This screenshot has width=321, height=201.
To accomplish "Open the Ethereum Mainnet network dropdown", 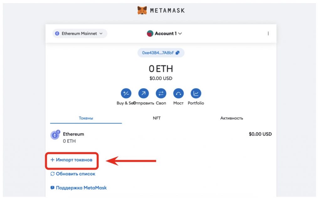I will 80,33.
